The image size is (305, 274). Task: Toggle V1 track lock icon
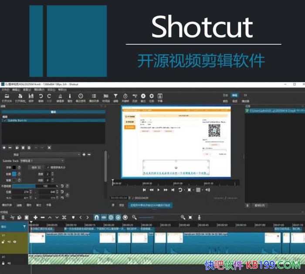(x=3, y=242)
